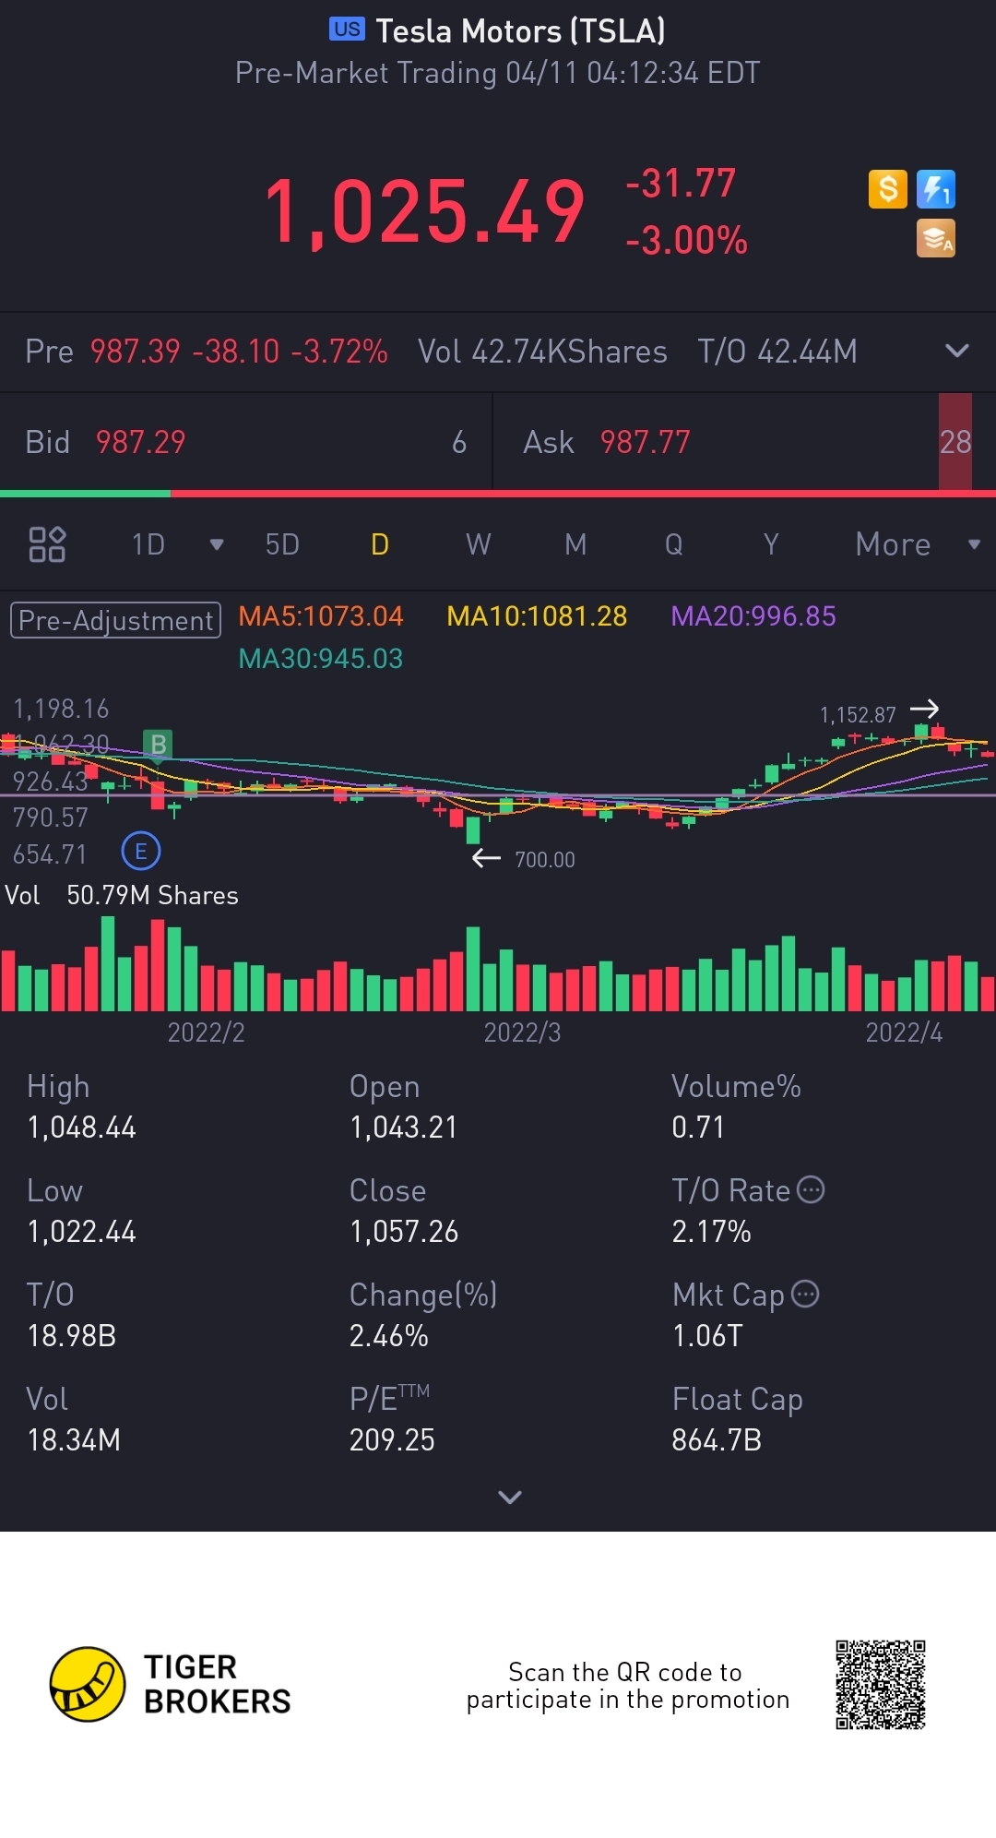Tap the Ask price 987.77
This screenshot has width=996, height=1838.
[x=646, y=442]
